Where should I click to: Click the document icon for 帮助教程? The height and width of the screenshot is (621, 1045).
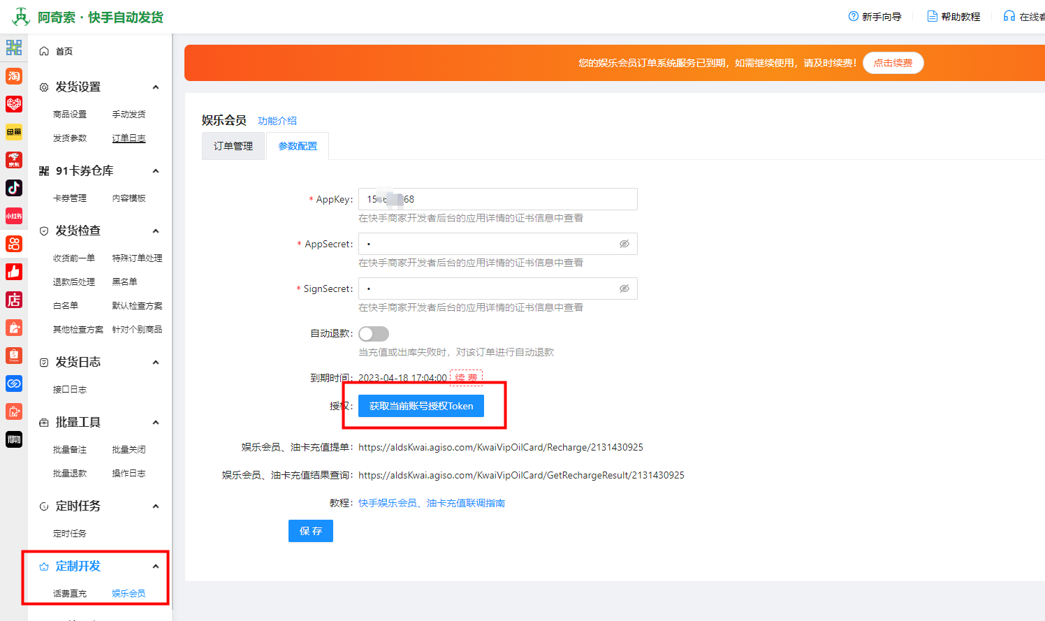[x=933, y=16]
